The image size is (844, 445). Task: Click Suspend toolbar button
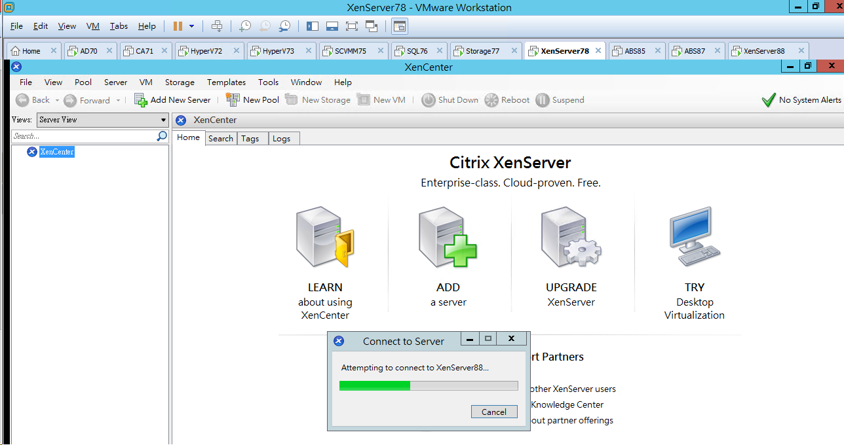(560, 99)
